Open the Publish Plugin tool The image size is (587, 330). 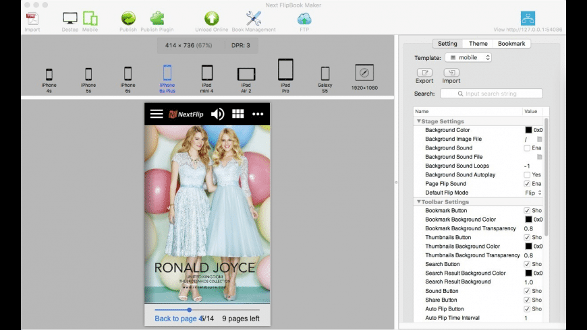coord(157,19)
